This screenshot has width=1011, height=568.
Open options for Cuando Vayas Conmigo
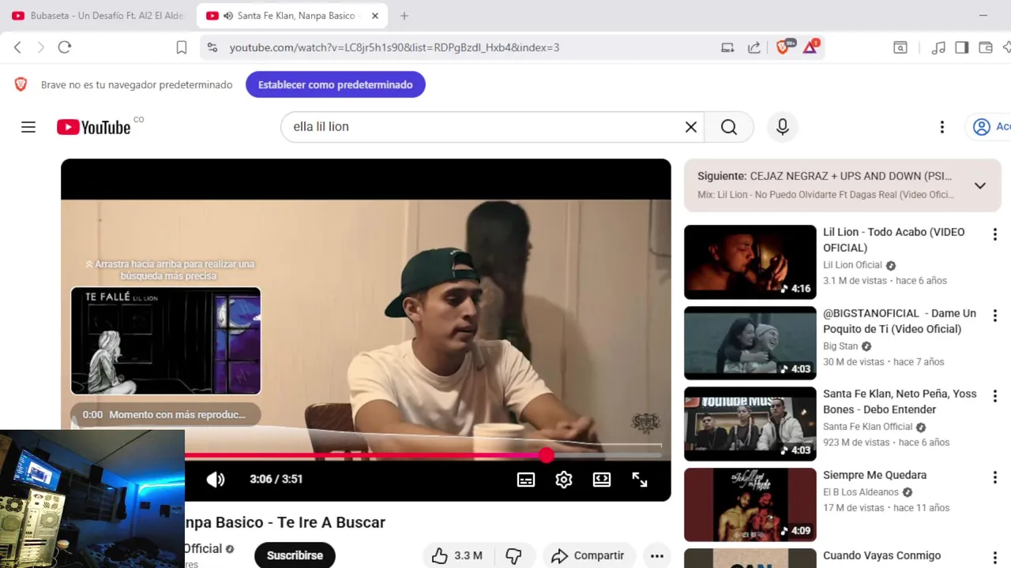click(995, 558)
